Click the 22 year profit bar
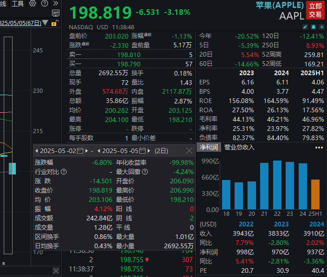This screenshot has height=277, width=327. [277, 185]
